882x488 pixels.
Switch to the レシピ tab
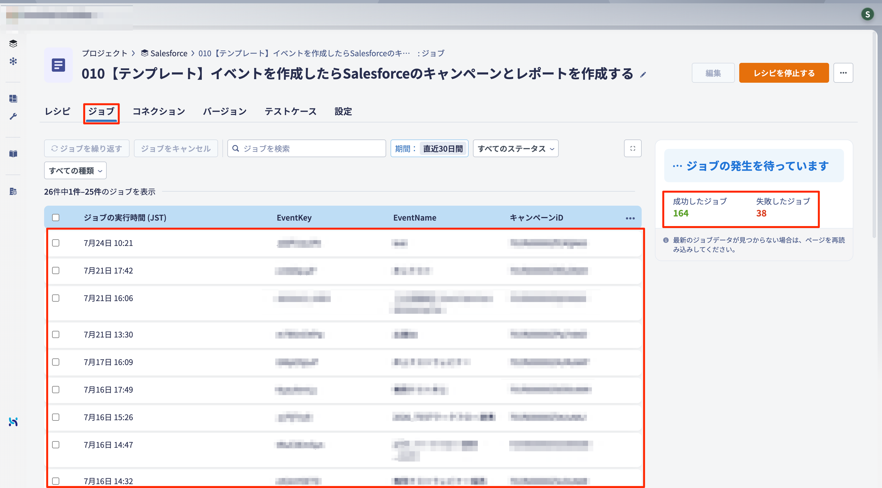58,111
